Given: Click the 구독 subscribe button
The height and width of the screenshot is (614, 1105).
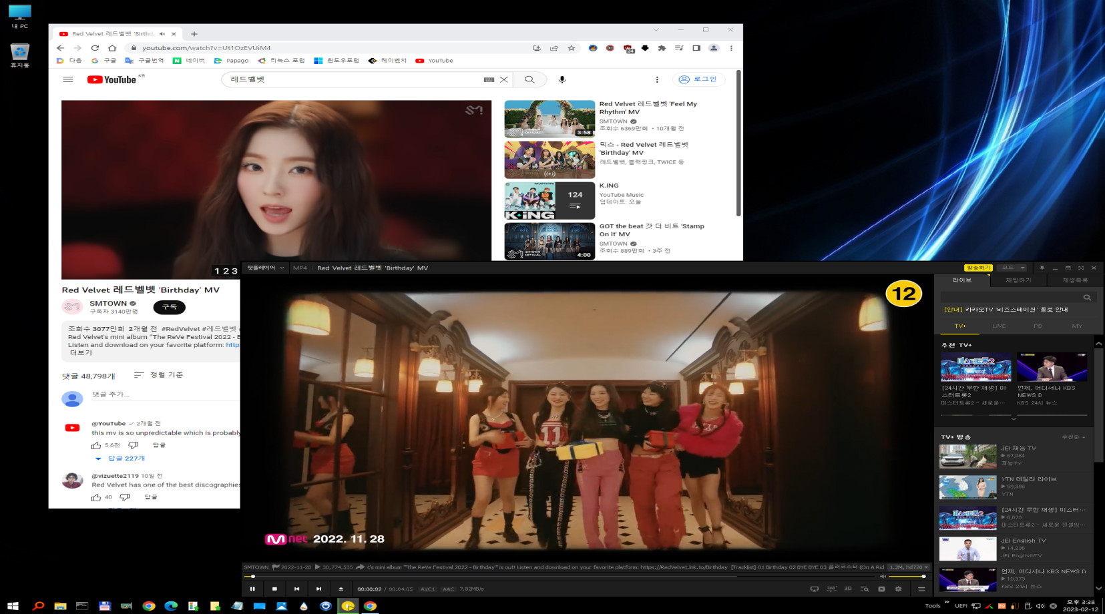Looking at the screenshot, I should click(x=170, y=307).
